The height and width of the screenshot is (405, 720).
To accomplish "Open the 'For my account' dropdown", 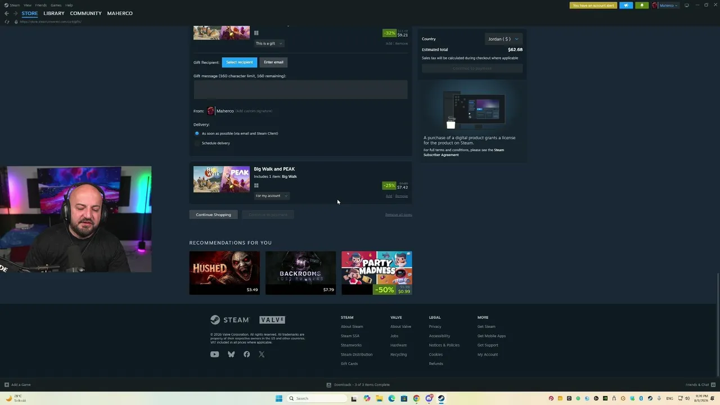I will 272,196.
